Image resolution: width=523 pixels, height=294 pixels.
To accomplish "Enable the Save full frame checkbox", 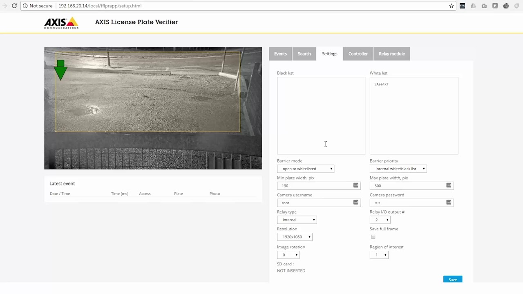I will [x=373, y=237].
